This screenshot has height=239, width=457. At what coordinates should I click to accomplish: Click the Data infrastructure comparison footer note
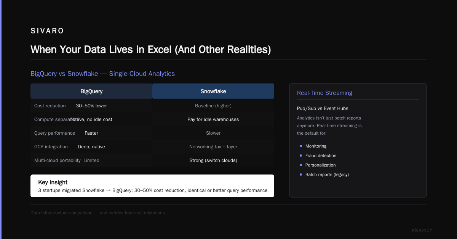click(x=97, y=213)
